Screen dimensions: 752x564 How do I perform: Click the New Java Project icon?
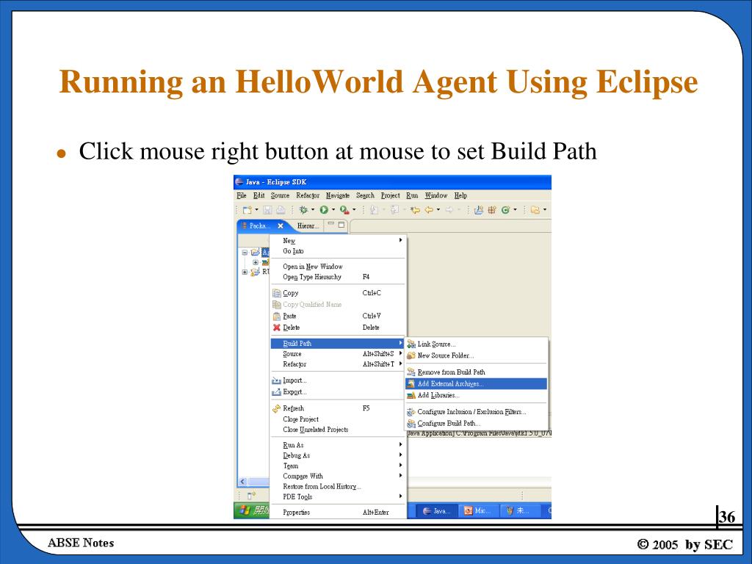(x=478, y=209)
